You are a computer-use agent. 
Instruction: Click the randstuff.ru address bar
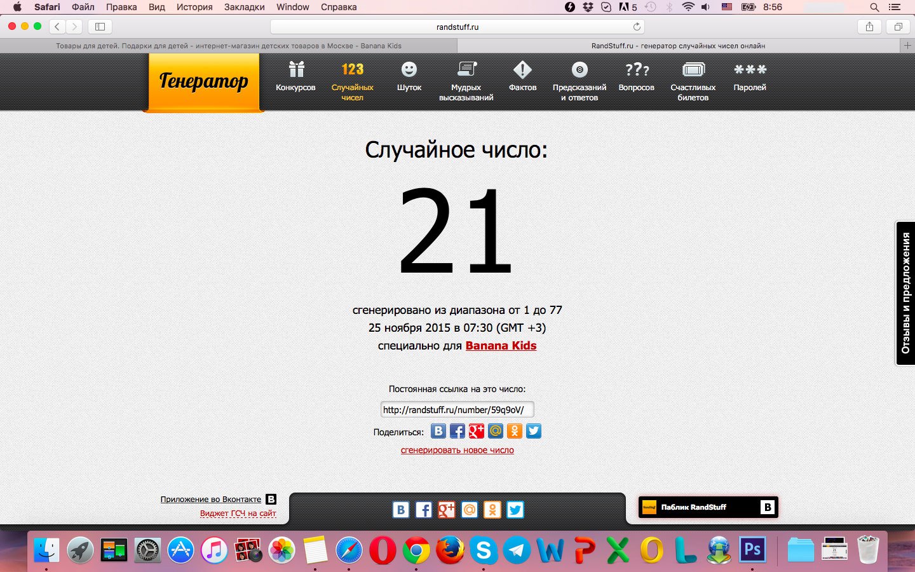(457, 27)
